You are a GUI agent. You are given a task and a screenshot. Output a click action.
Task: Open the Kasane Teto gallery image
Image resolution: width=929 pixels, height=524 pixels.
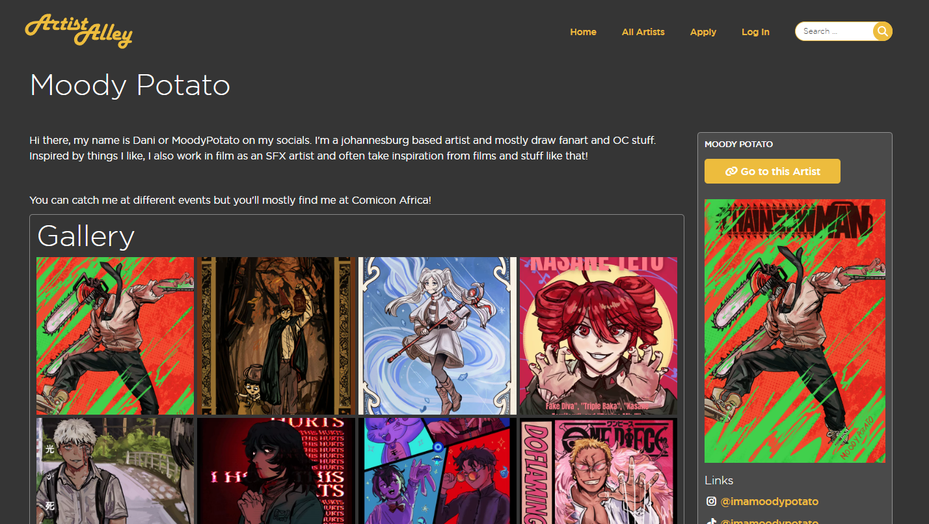pos(599,336)
